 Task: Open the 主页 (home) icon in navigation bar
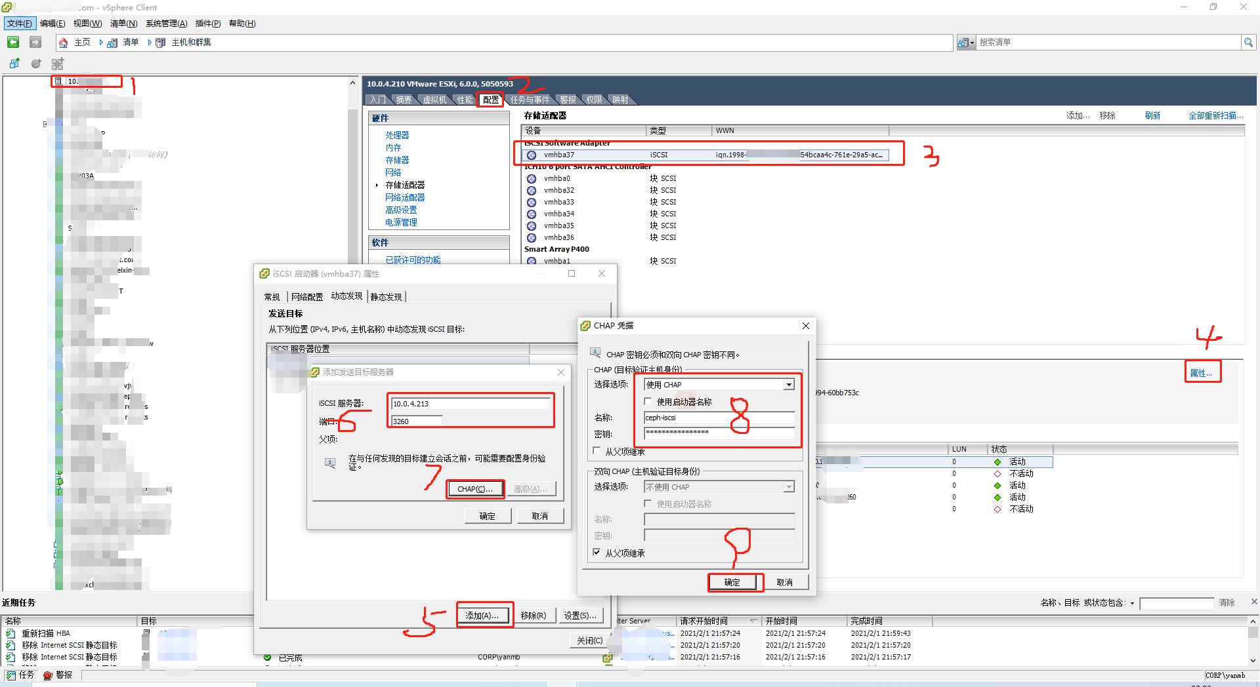63,42
